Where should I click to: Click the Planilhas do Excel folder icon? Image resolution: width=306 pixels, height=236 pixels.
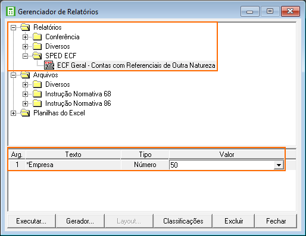25,113
